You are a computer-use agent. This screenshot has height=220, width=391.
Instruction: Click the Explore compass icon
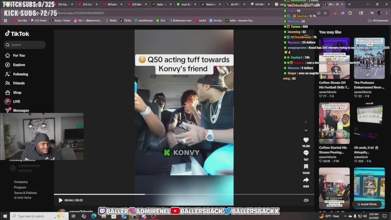(8, 65)
